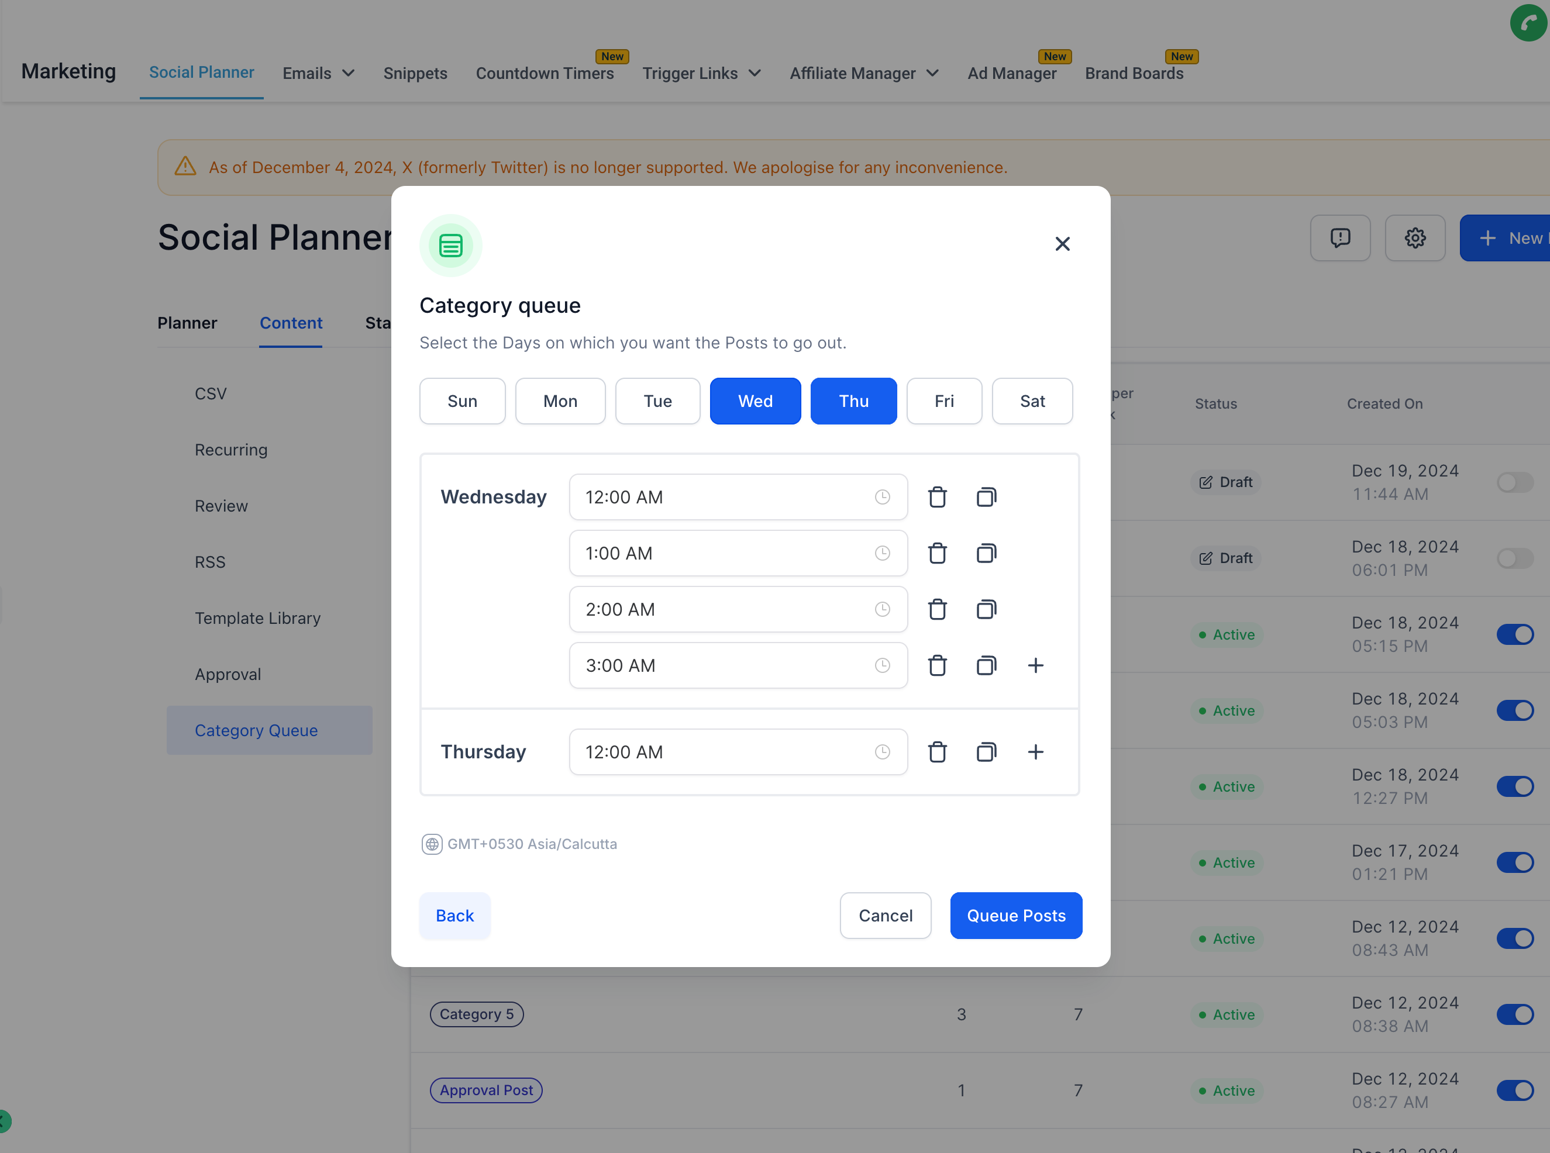Expand the Emails dropdown
Image resolution: width=1550 pixels, height=1153 pixels.
click(318, 73)
